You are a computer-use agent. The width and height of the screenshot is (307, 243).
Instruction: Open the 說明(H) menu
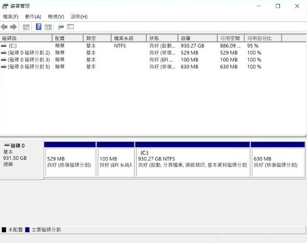click(79, 17)
